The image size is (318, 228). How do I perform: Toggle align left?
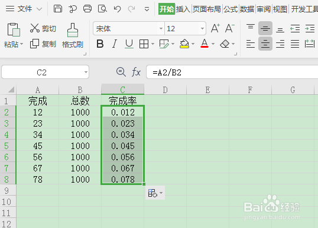pos(251,44)
